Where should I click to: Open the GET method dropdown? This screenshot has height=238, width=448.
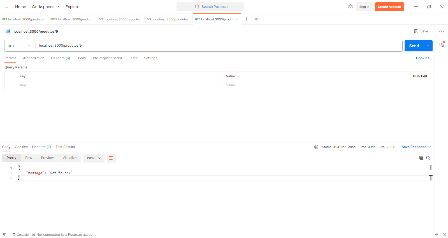[19, 46]
